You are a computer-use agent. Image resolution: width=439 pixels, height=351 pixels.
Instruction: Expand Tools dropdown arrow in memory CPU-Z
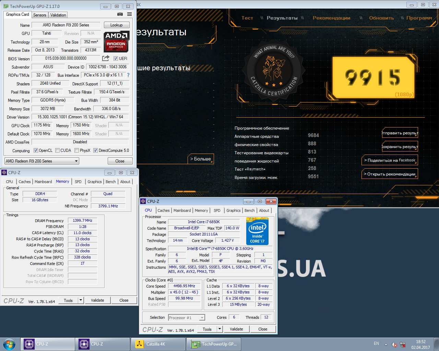coord(81,300)
